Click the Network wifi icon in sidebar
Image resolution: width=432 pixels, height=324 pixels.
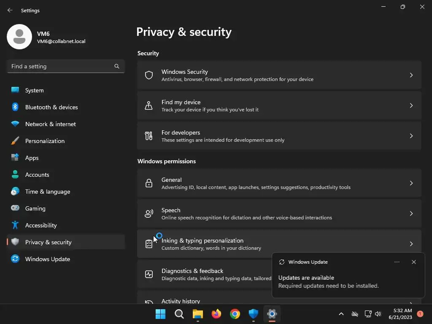15,124
